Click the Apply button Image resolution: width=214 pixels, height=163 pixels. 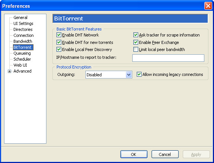coord(196,154)
